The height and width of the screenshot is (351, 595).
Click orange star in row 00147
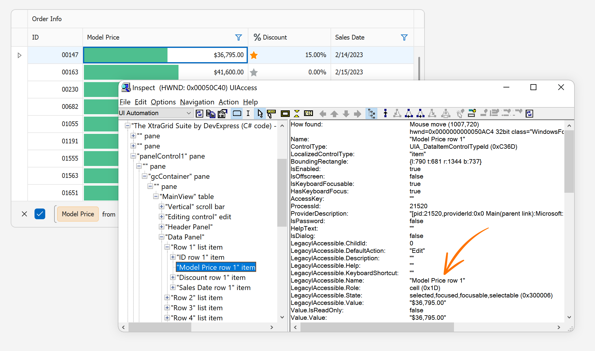click(254, 55)
